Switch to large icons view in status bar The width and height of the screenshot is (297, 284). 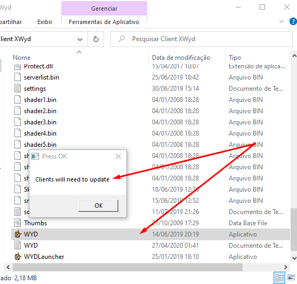click(291, 278)
